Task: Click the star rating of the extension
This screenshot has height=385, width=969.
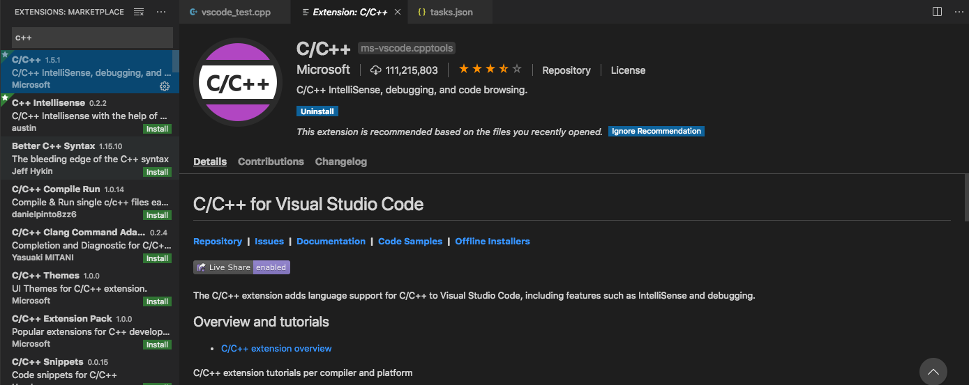Action: click(490, 69)
